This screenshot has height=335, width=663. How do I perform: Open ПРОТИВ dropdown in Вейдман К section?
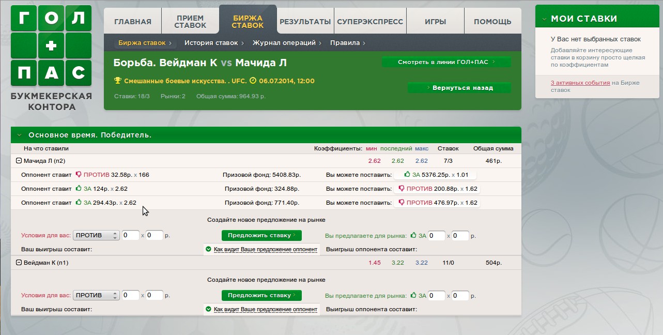coord(96,296)
